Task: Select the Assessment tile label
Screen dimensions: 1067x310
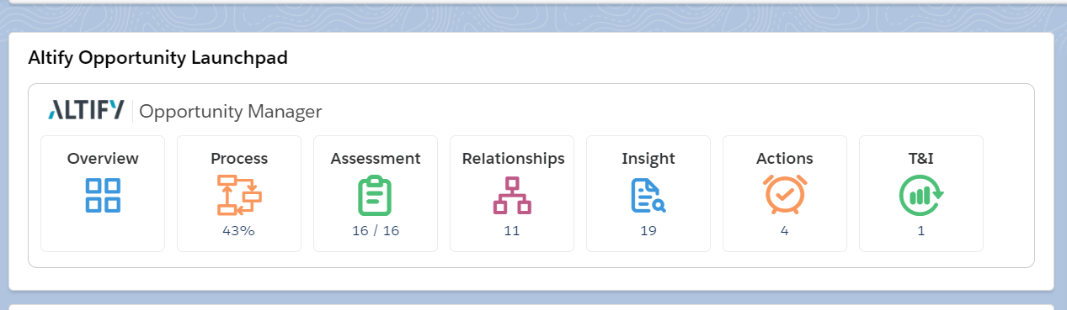Action: coord(376,158)
